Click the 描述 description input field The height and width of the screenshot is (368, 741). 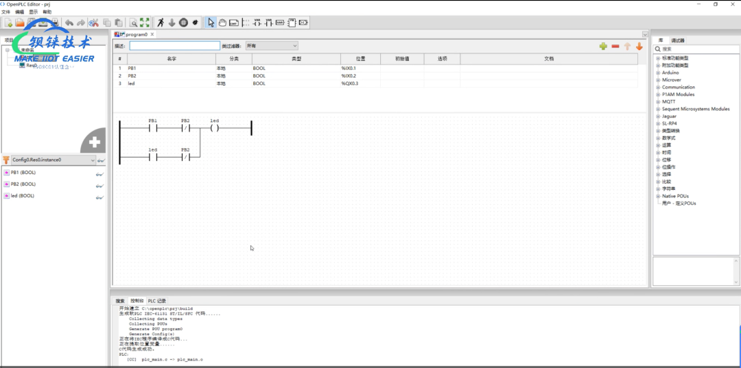coord(175,46)
